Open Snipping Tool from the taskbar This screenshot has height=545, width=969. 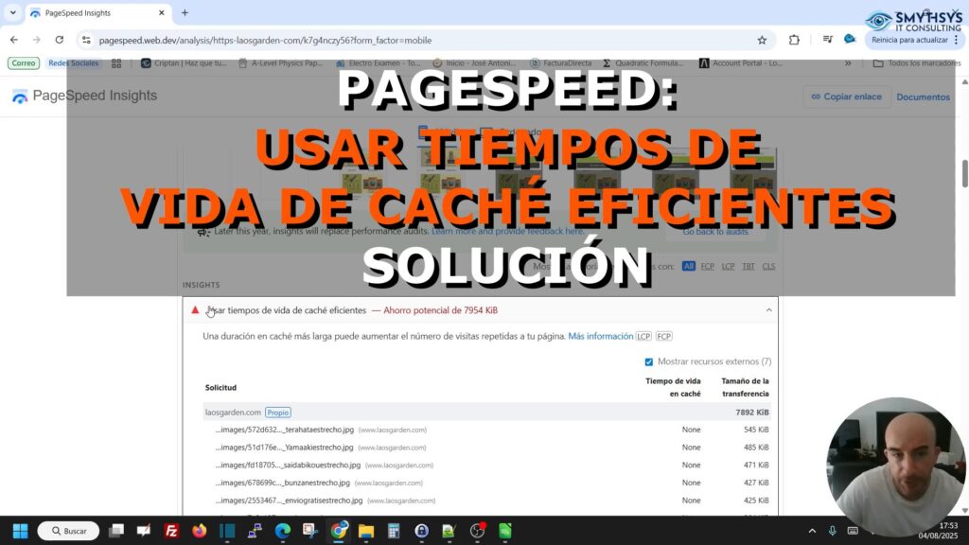point(310,531)
